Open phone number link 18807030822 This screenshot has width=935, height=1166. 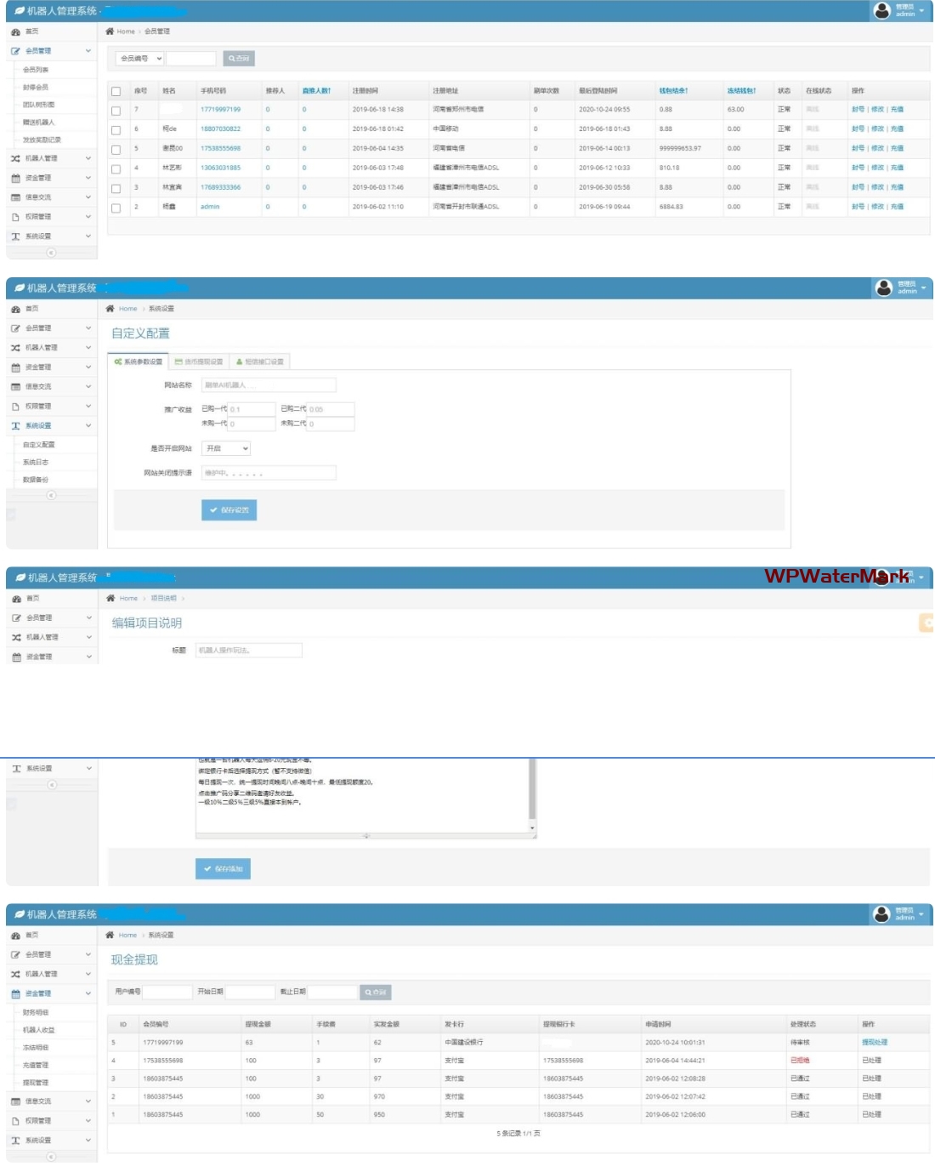pos(220,129)
